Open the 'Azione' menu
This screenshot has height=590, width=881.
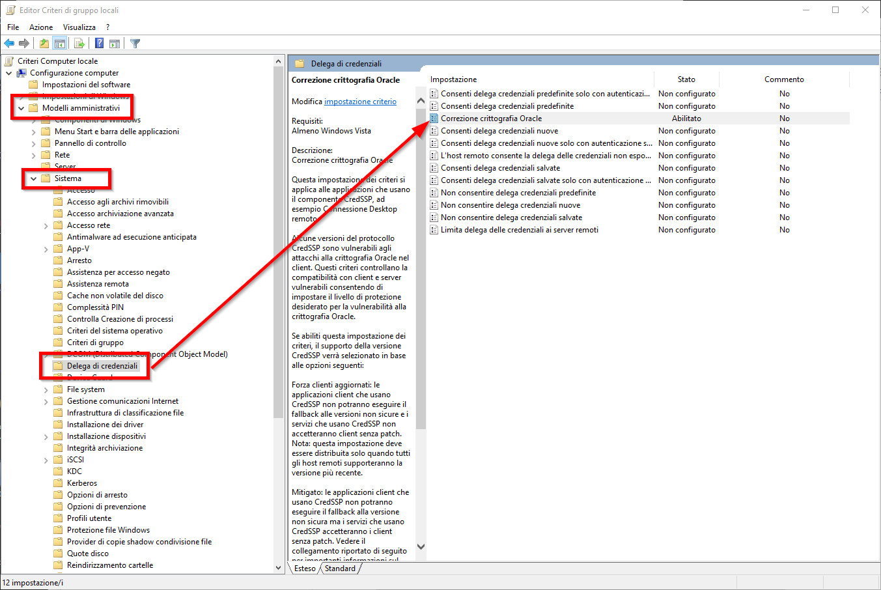[40, 27]
